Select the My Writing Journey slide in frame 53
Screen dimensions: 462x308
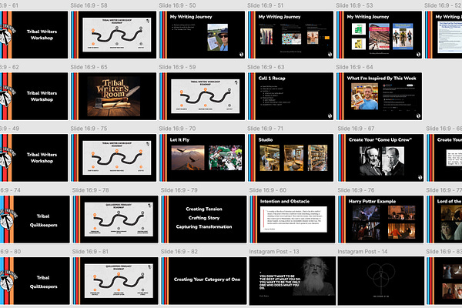pos(379,35)
